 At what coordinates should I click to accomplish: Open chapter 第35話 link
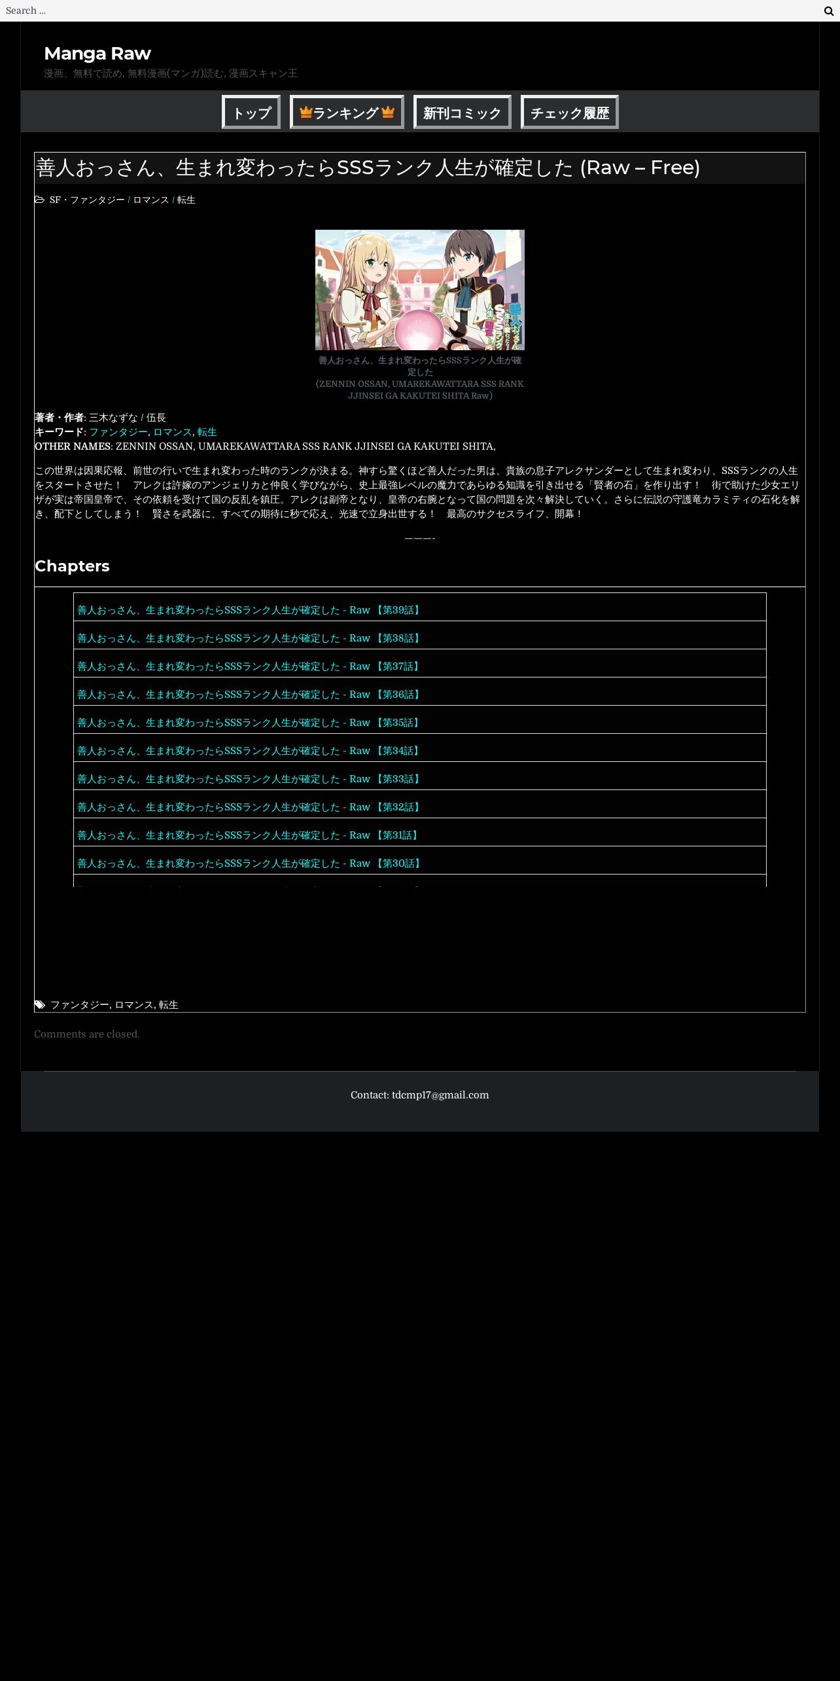pyautogui.click(x=250, y=723)
